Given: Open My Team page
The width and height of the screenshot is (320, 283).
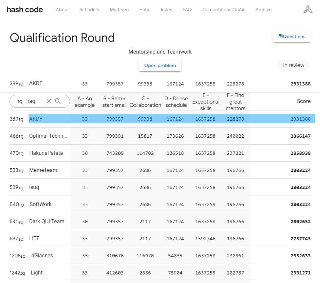Looking at the screenshot, I should pos(119,10).
